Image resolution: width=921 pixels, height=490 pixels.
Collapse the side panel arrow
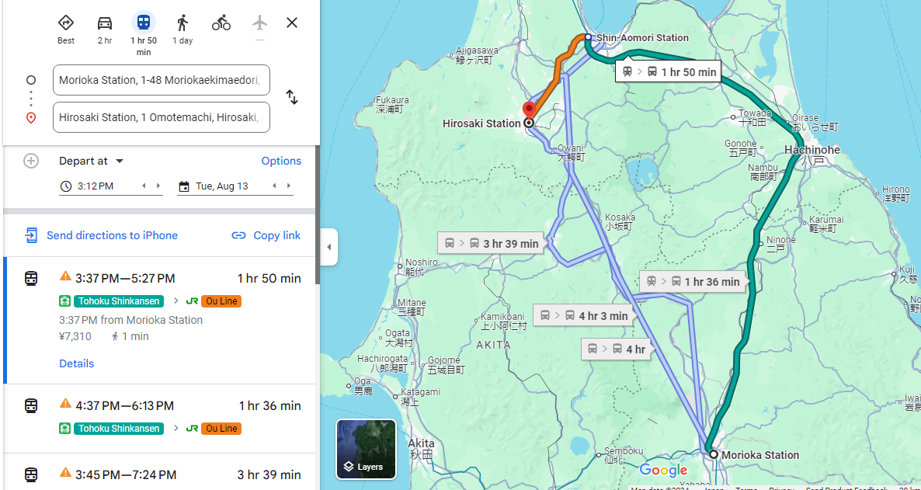pyautogui.click(x=329, y=247)
